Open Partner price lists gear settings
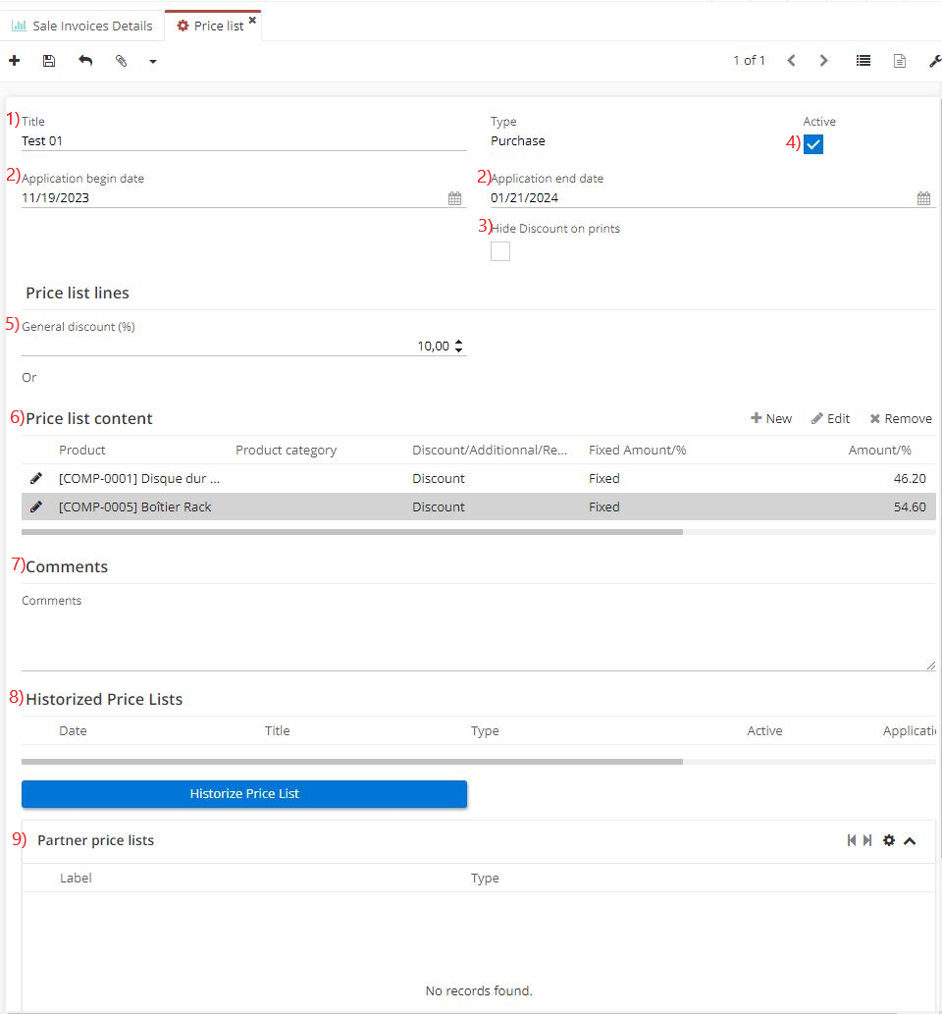The height and width of the screenshot is (1014, 942). tap(889, 840)
